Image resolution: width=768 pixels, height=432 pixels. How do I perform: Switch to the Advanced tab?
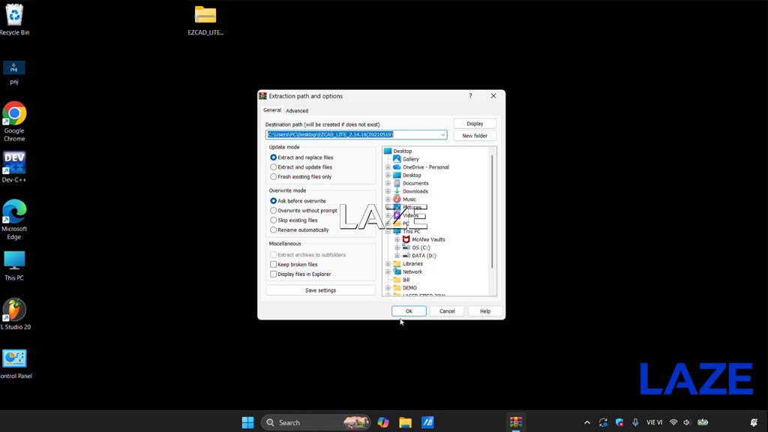coord(297,111)
